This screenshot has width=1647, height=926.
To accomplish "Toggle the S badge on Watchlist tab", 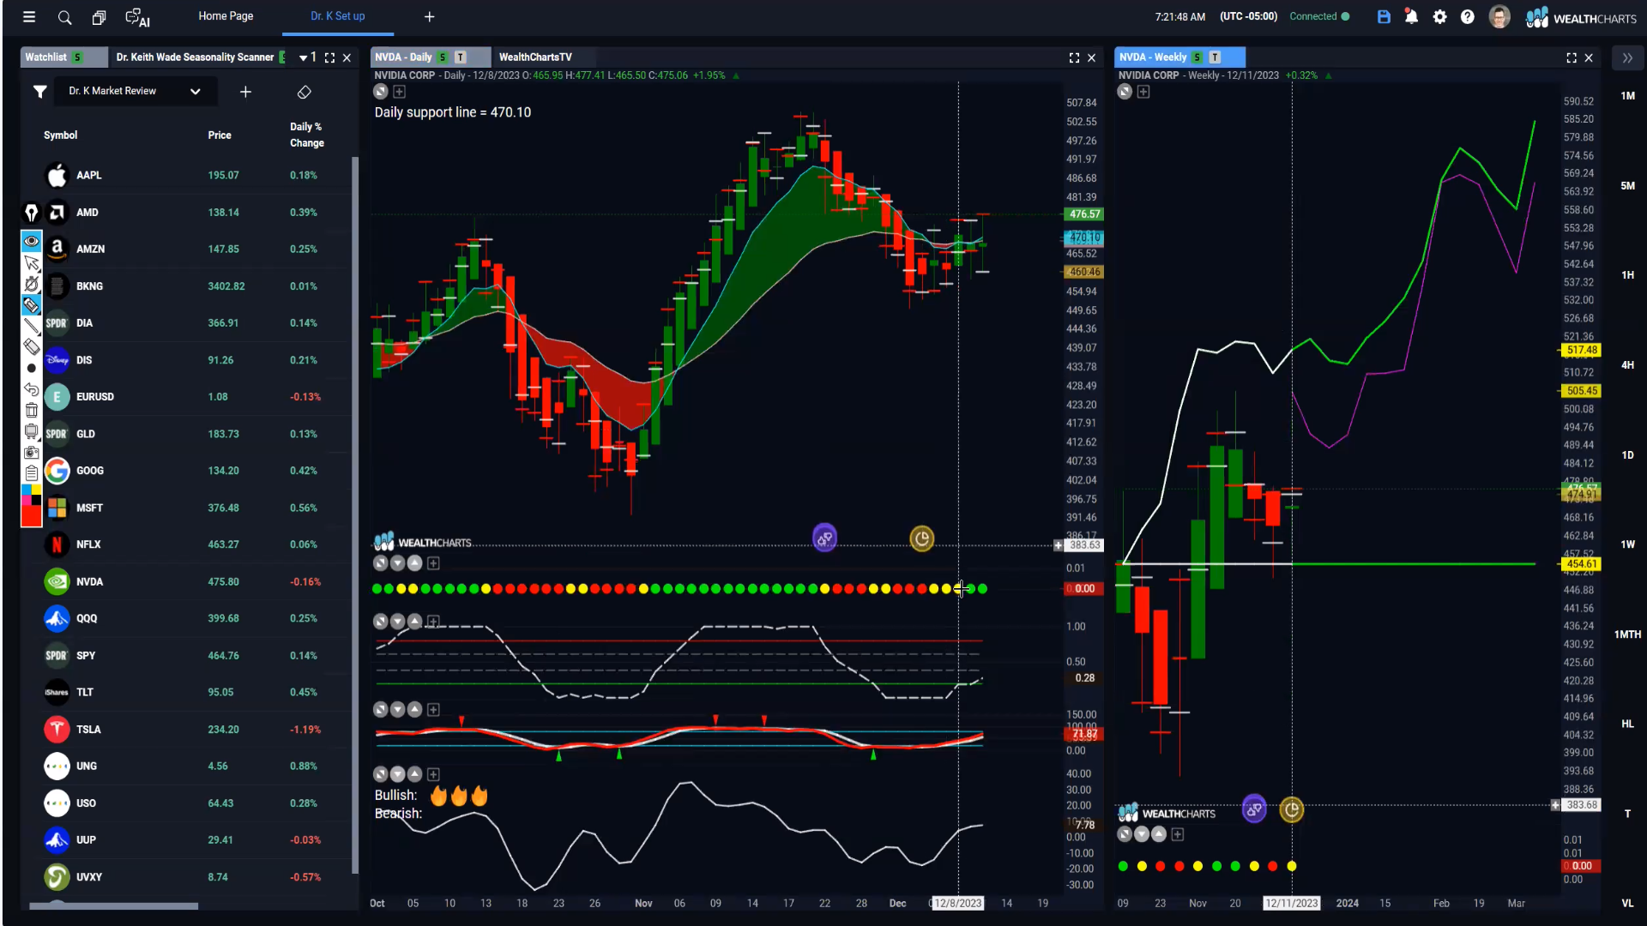I will tap(77, 57).
